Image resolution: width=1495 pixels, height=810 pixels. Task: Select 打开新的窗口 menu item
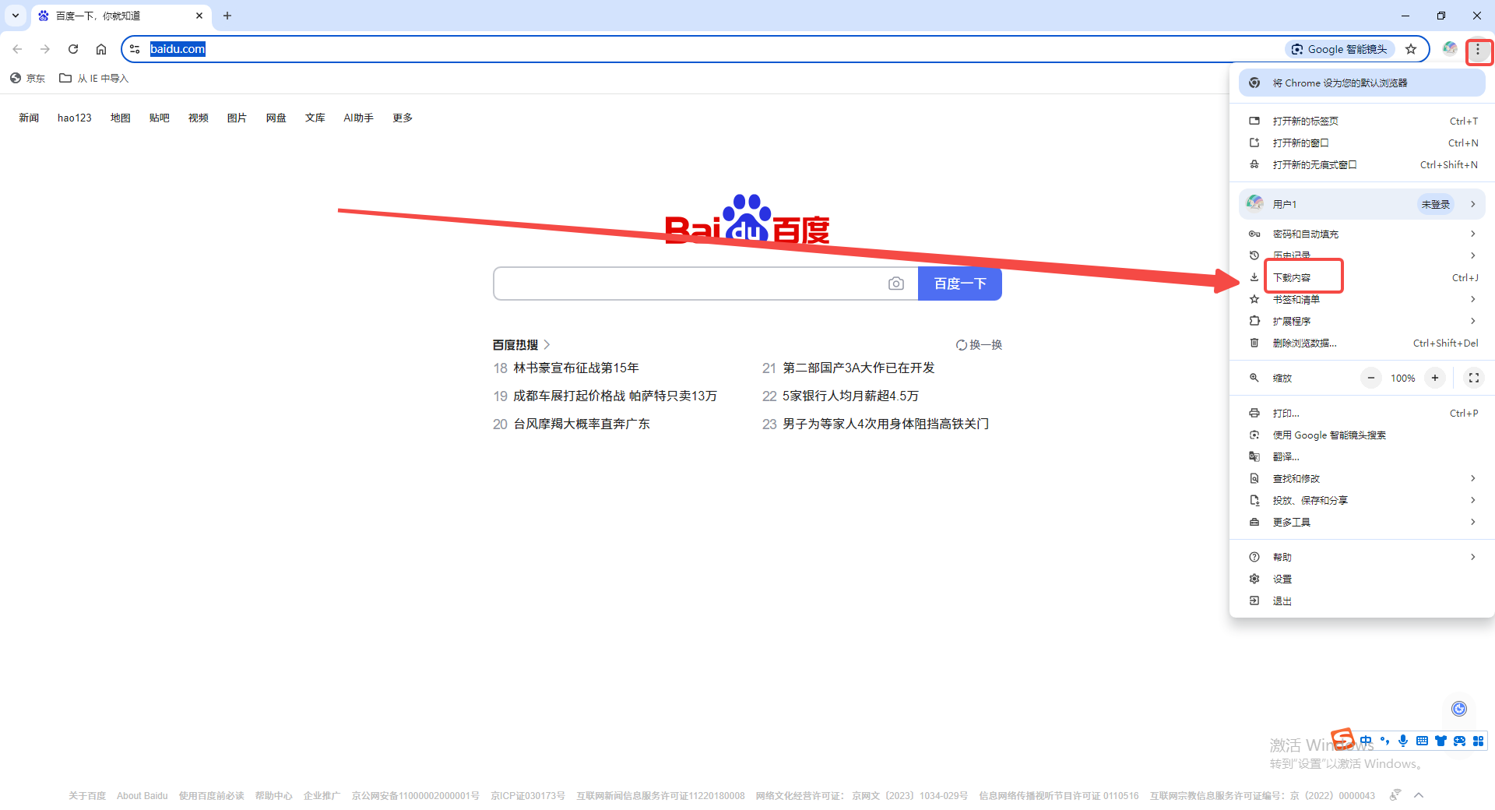point(1362,143)
